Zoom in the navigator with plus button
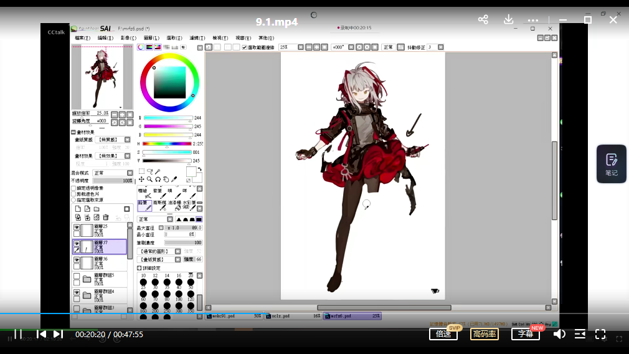 (x=122, y=115)
